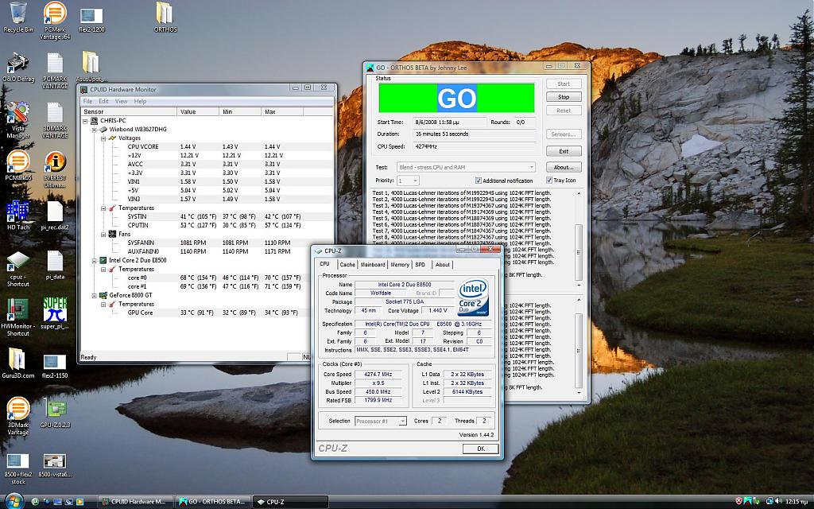Open the Recycle Bin desktop icon
Image resolution: width=814 pixels, height=509 pixels.
tap(17, 17)
